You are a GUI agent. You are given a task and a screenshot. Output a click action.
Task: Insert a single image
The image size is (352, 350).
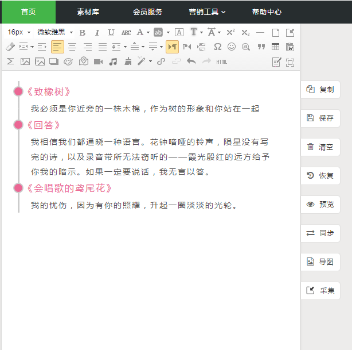25,61
